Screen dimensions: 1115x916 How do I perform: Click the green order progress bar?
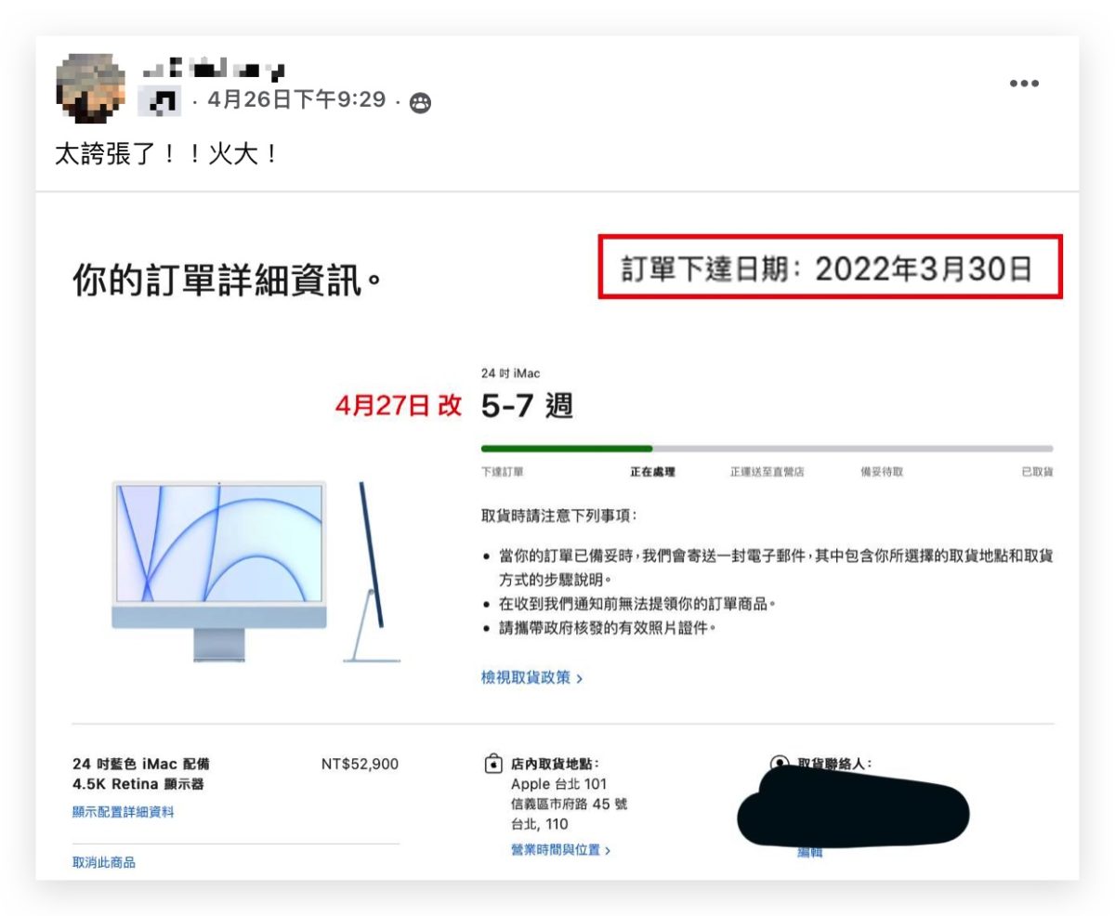(x=567, y=449)
